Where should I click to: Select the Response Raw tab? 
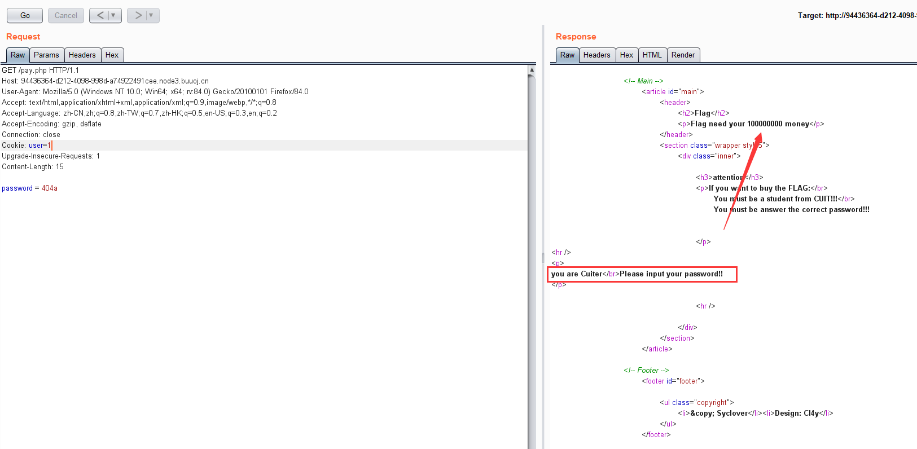[x=568, y=55]
